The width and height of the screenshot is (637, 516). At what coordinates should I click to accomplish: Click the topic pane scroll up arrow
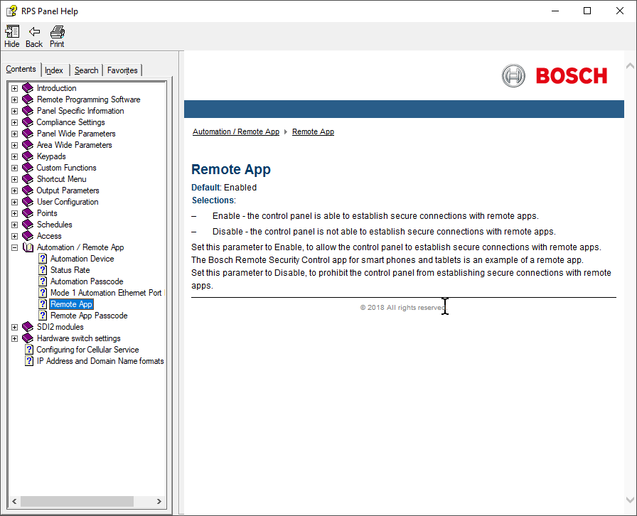630,66
